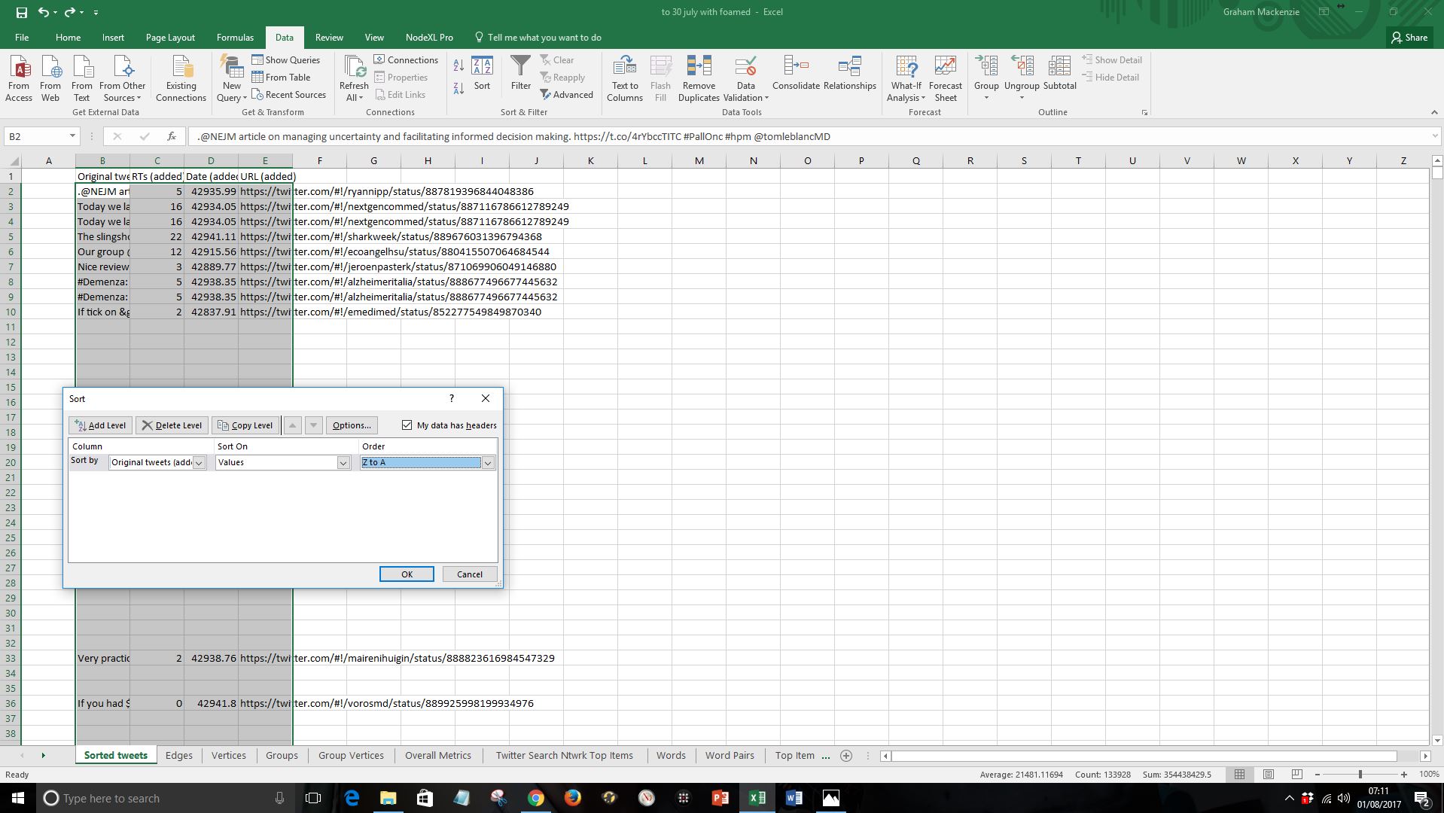This screenshot has height=813, width=1444.
Task: Open the Sort On Values dropdown
Action: [343, 463]
